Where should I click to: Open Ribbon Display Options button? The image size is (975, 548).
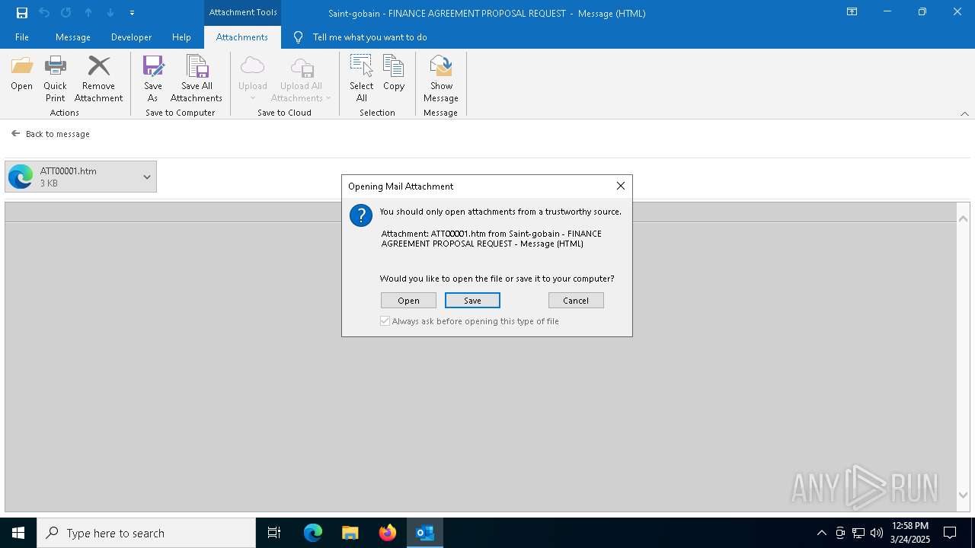coord(852,12)
